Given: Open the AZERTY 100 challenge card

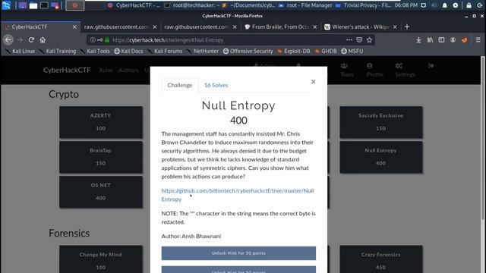Looking at the screenshot, I should (x=101, y=122).
